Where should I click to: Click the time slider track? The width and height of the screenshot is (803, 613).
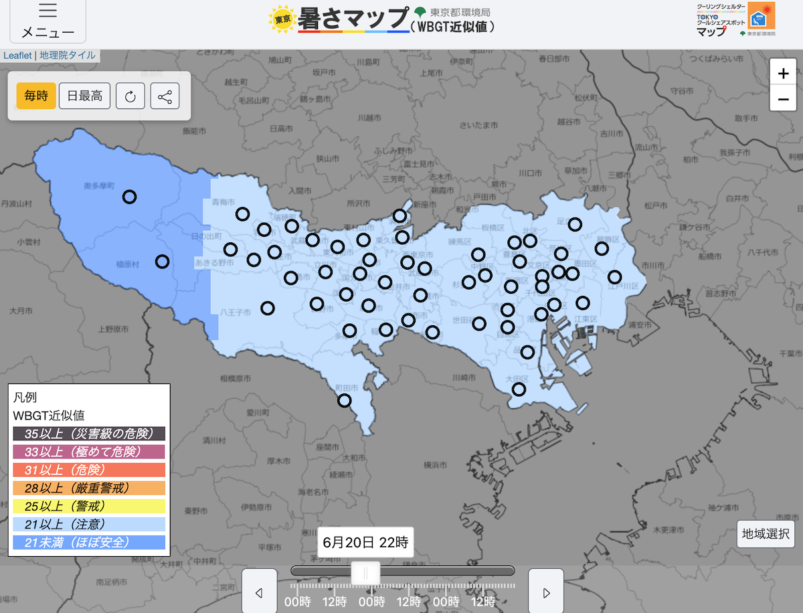pos(403,571)
